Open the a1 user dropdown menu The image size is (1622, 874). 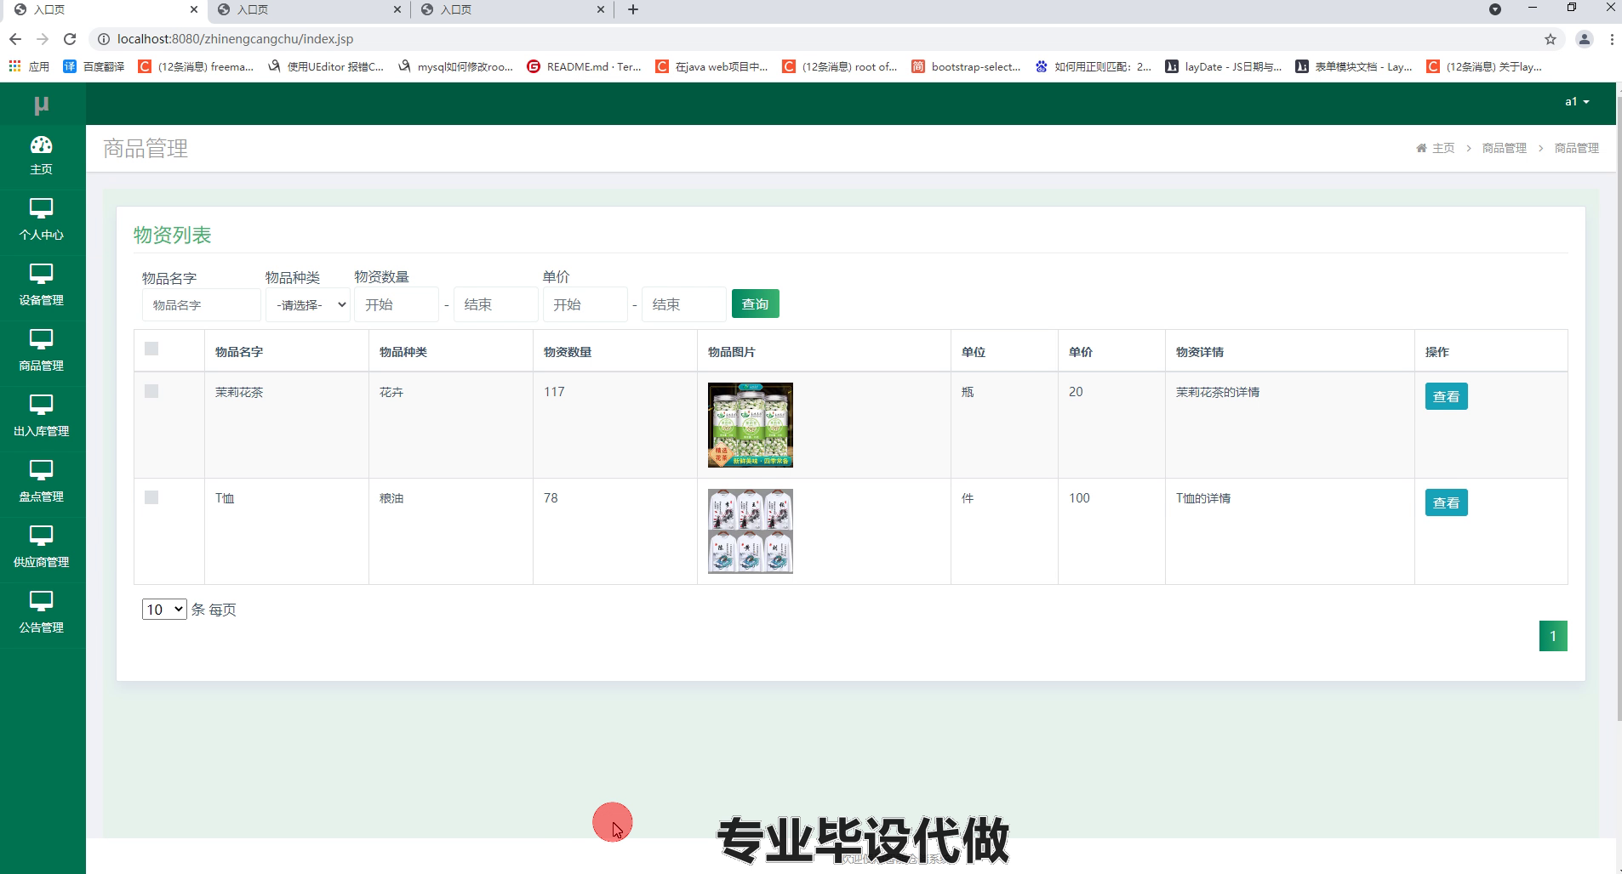[x=1577, y=101]
